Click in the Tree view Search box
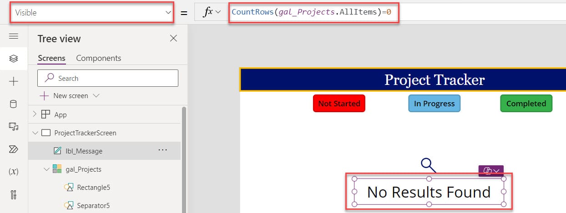 tap(107, 78)
